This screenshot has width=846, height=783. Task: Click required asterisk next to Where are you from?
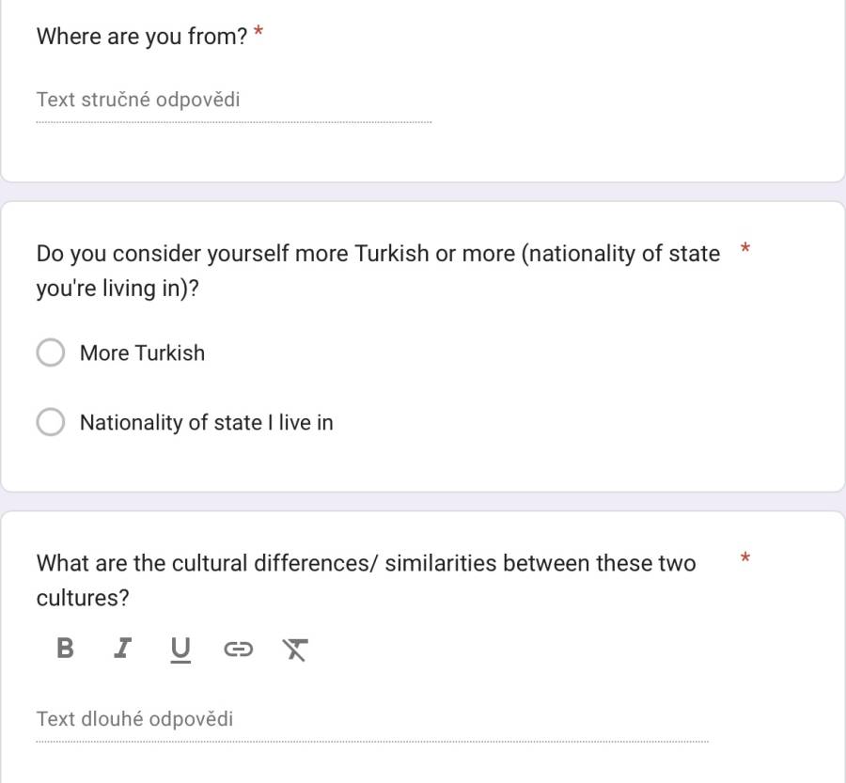pos(258,32)
